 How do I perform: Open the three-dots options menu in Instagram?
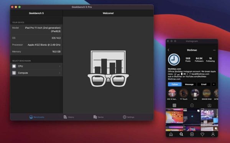[214, 50]
